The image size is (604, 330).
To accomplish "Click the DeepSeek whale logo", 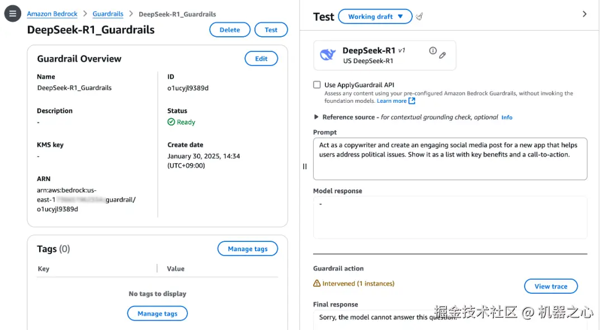I will [327, 55].
